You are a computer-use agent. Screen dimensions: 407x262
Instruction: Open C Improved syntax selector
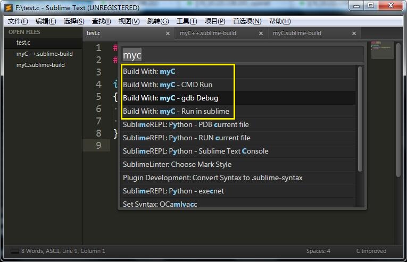(x=371, y=251)
